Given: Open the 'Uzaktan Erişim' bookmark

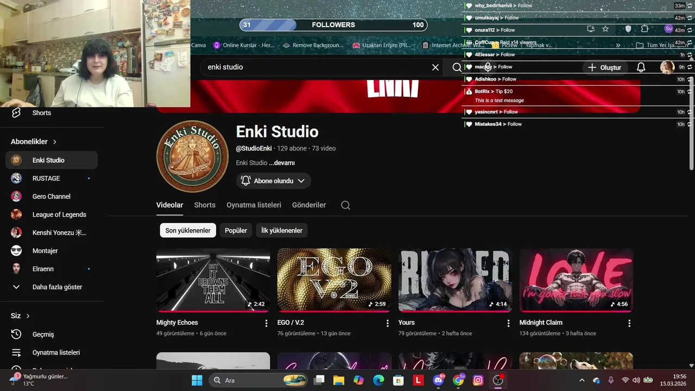Looking at the screenshot, I should (382, 46).
